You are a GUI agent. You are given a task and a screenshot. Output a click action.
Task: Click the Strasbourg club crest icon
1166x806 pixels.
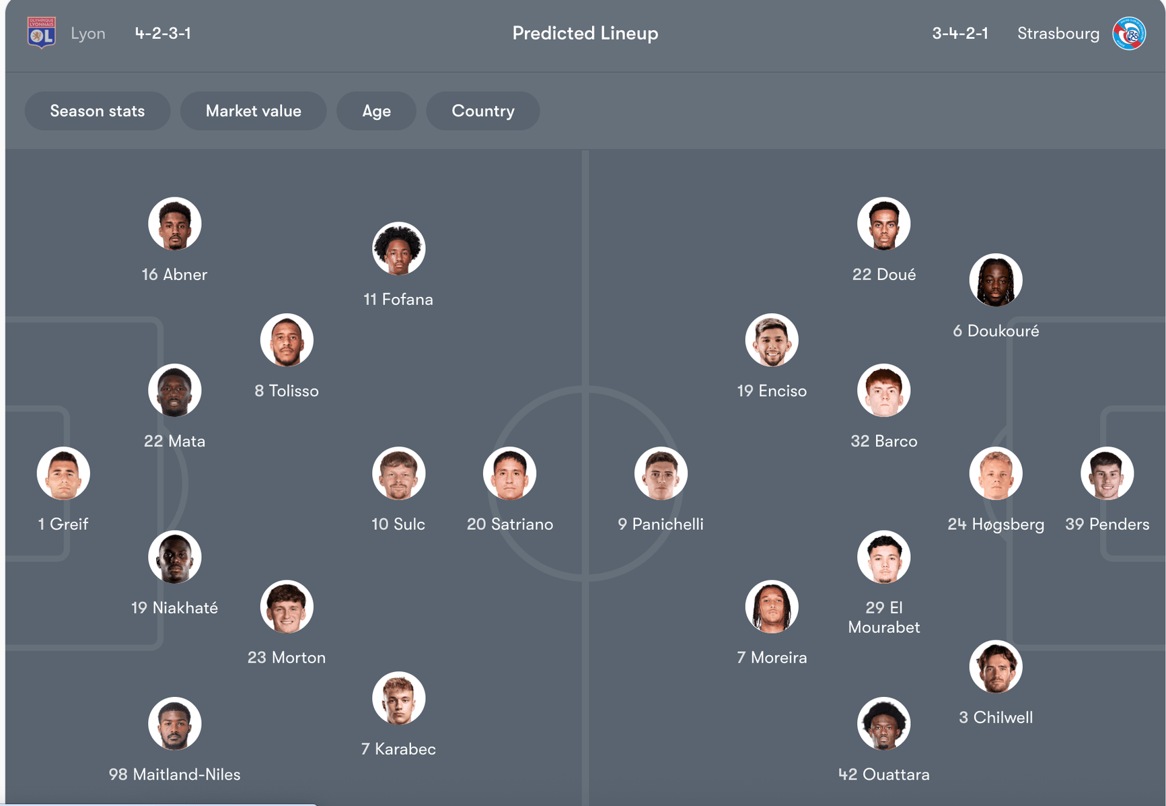1129,33
